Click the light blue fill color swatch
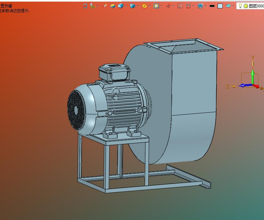 [x=220, y=6]
